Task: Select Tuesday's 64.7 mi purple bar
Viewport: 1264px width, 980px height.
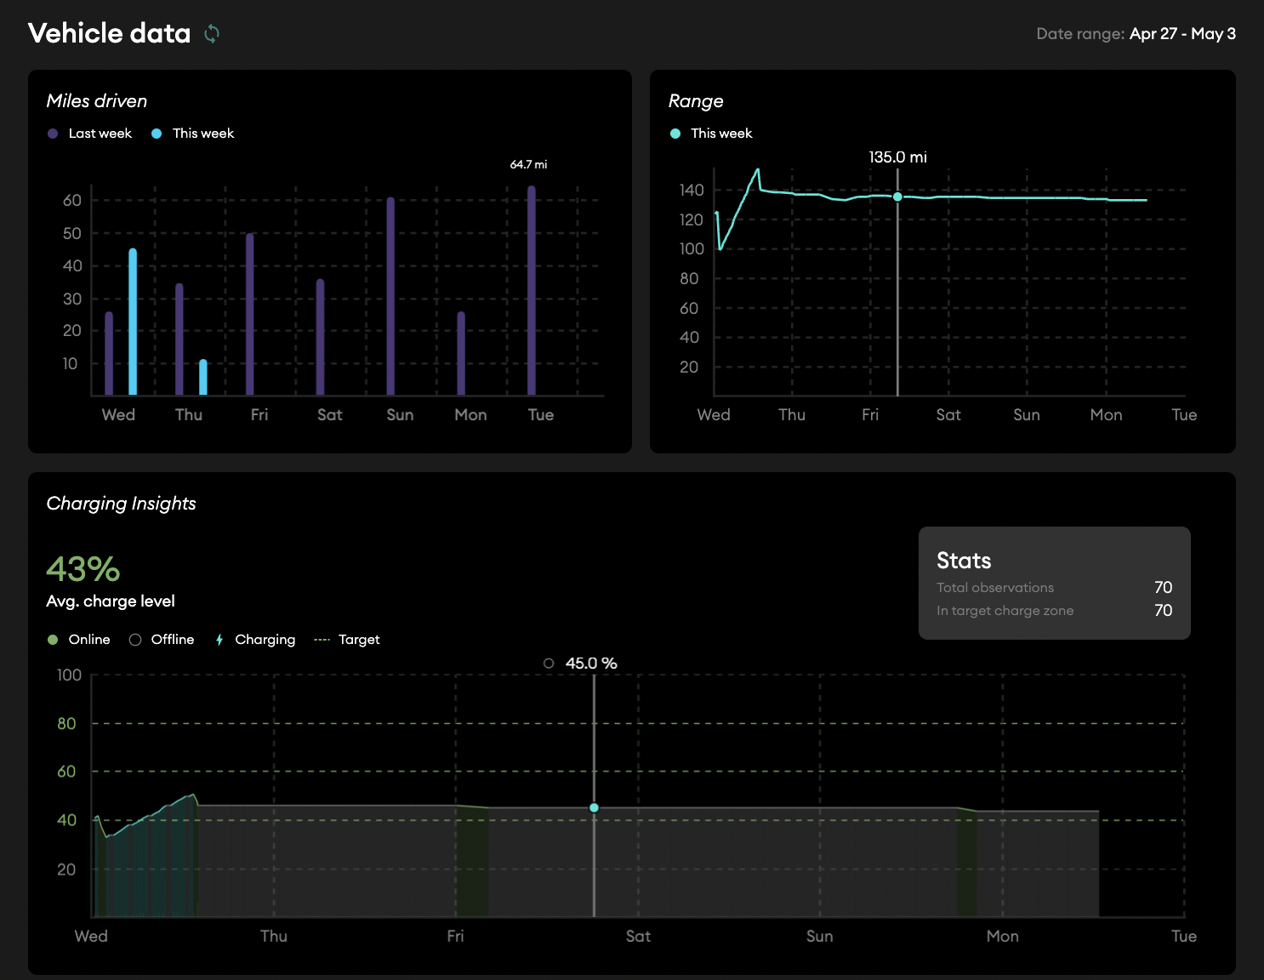Action: click(532, 289)
